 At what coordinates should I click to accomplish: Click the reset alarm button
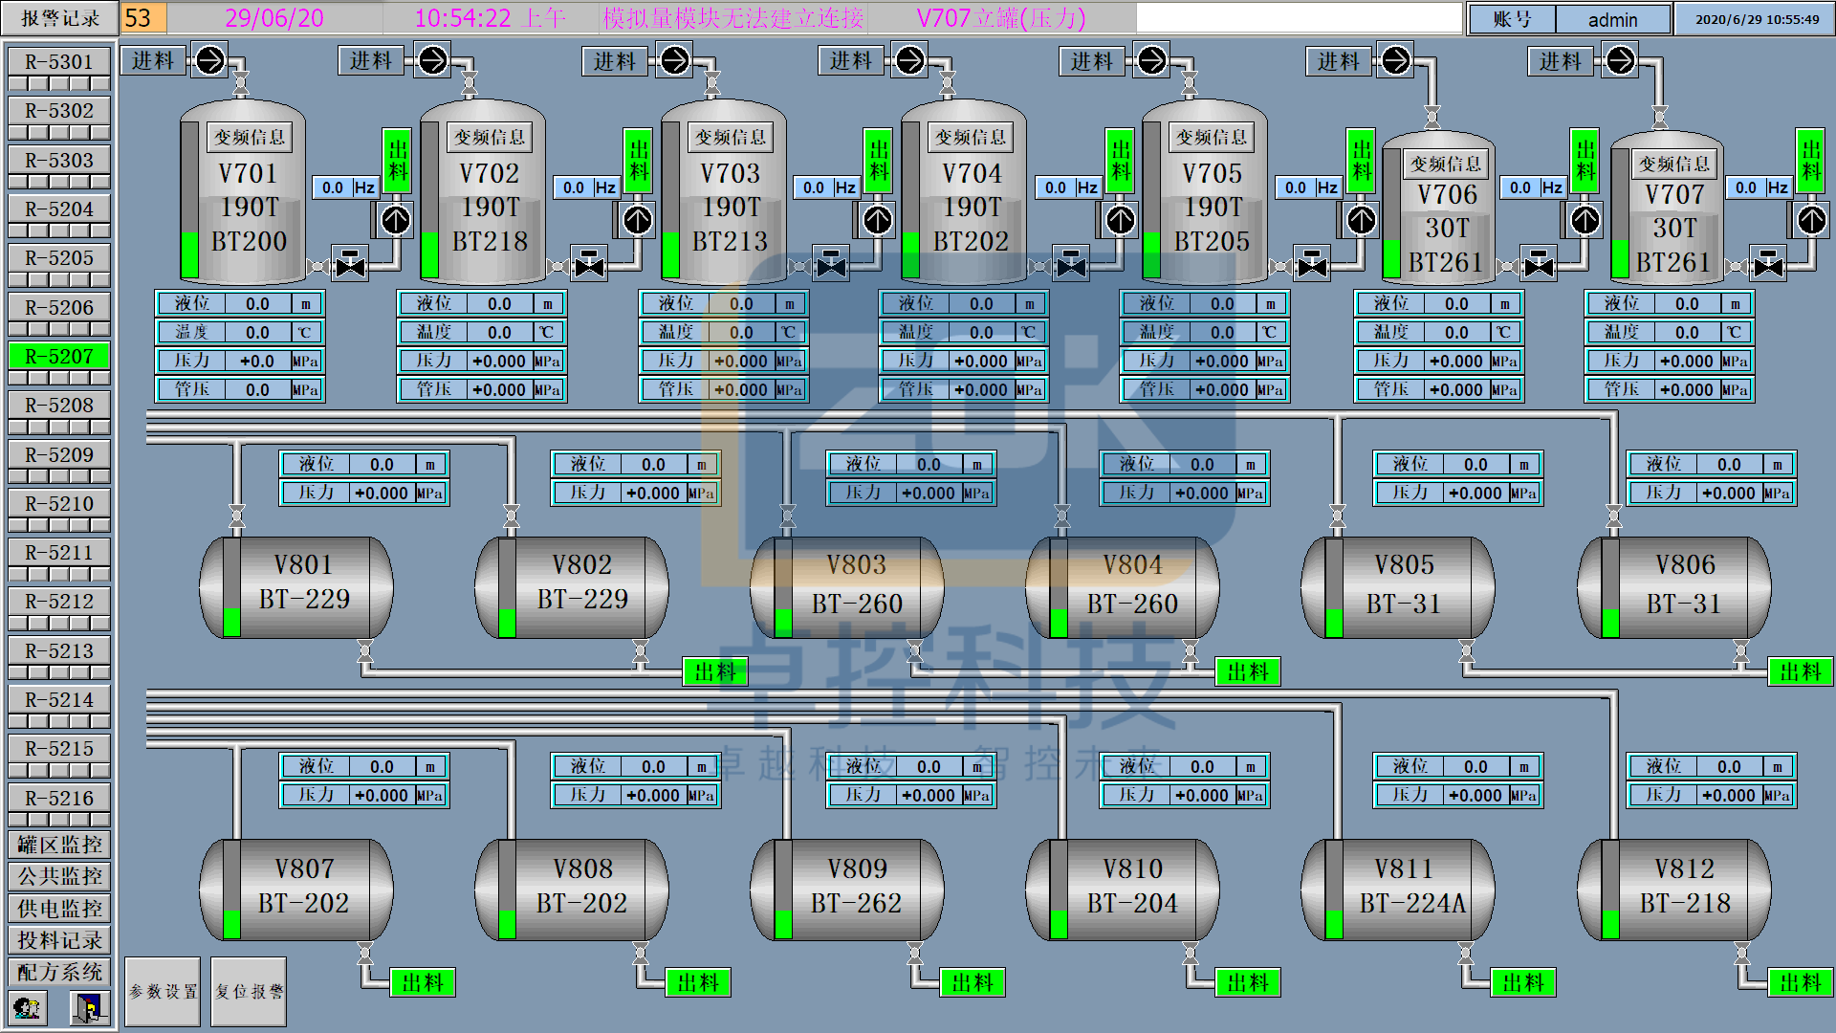pyautogui.click(x=249, y=992)
